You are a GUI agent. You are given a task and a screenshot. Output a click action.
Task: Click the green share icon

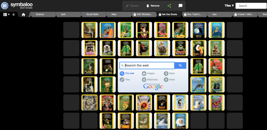pyautogui.click(x=169, y=6)
